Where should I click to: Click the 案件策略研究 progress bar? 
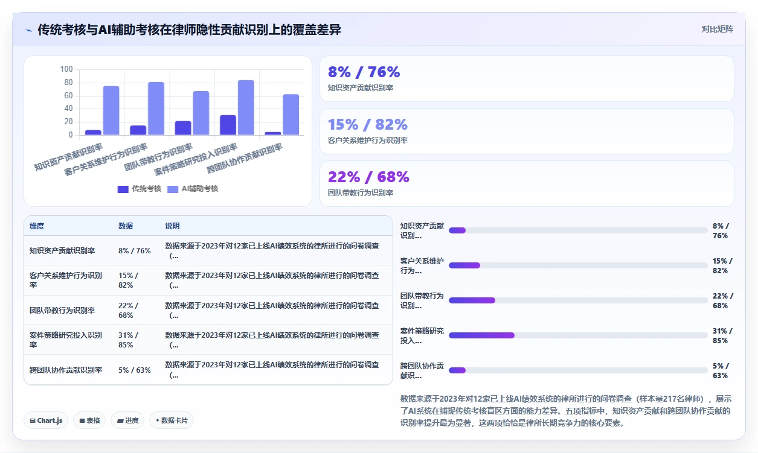(578, 335)
